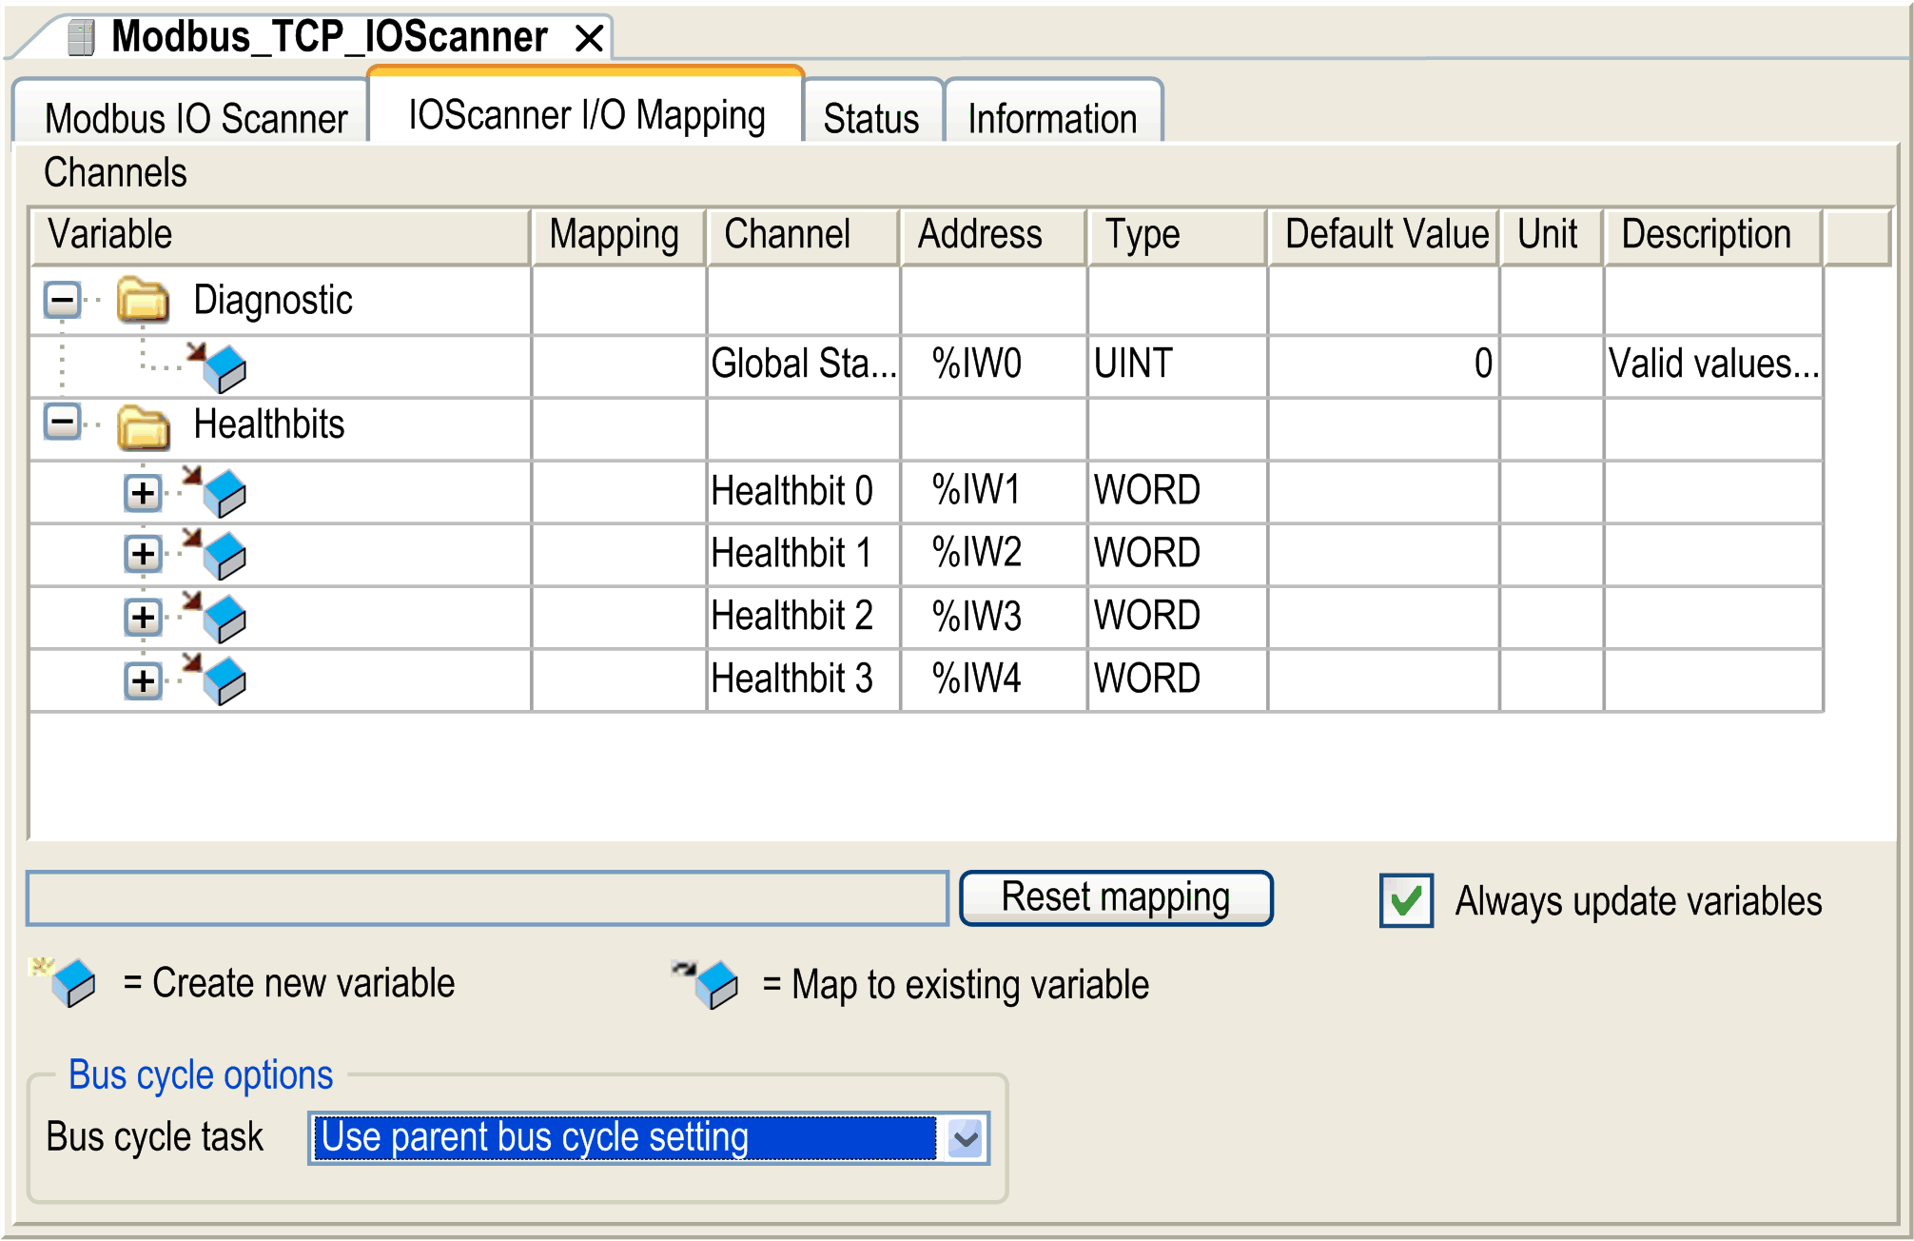Click the Create new variable legend icon

coord(65,982)
